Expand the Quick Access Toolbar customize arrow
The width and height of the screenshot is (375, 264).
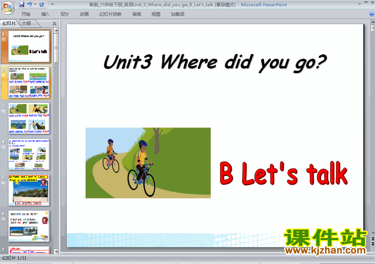(x=53, y=4)
